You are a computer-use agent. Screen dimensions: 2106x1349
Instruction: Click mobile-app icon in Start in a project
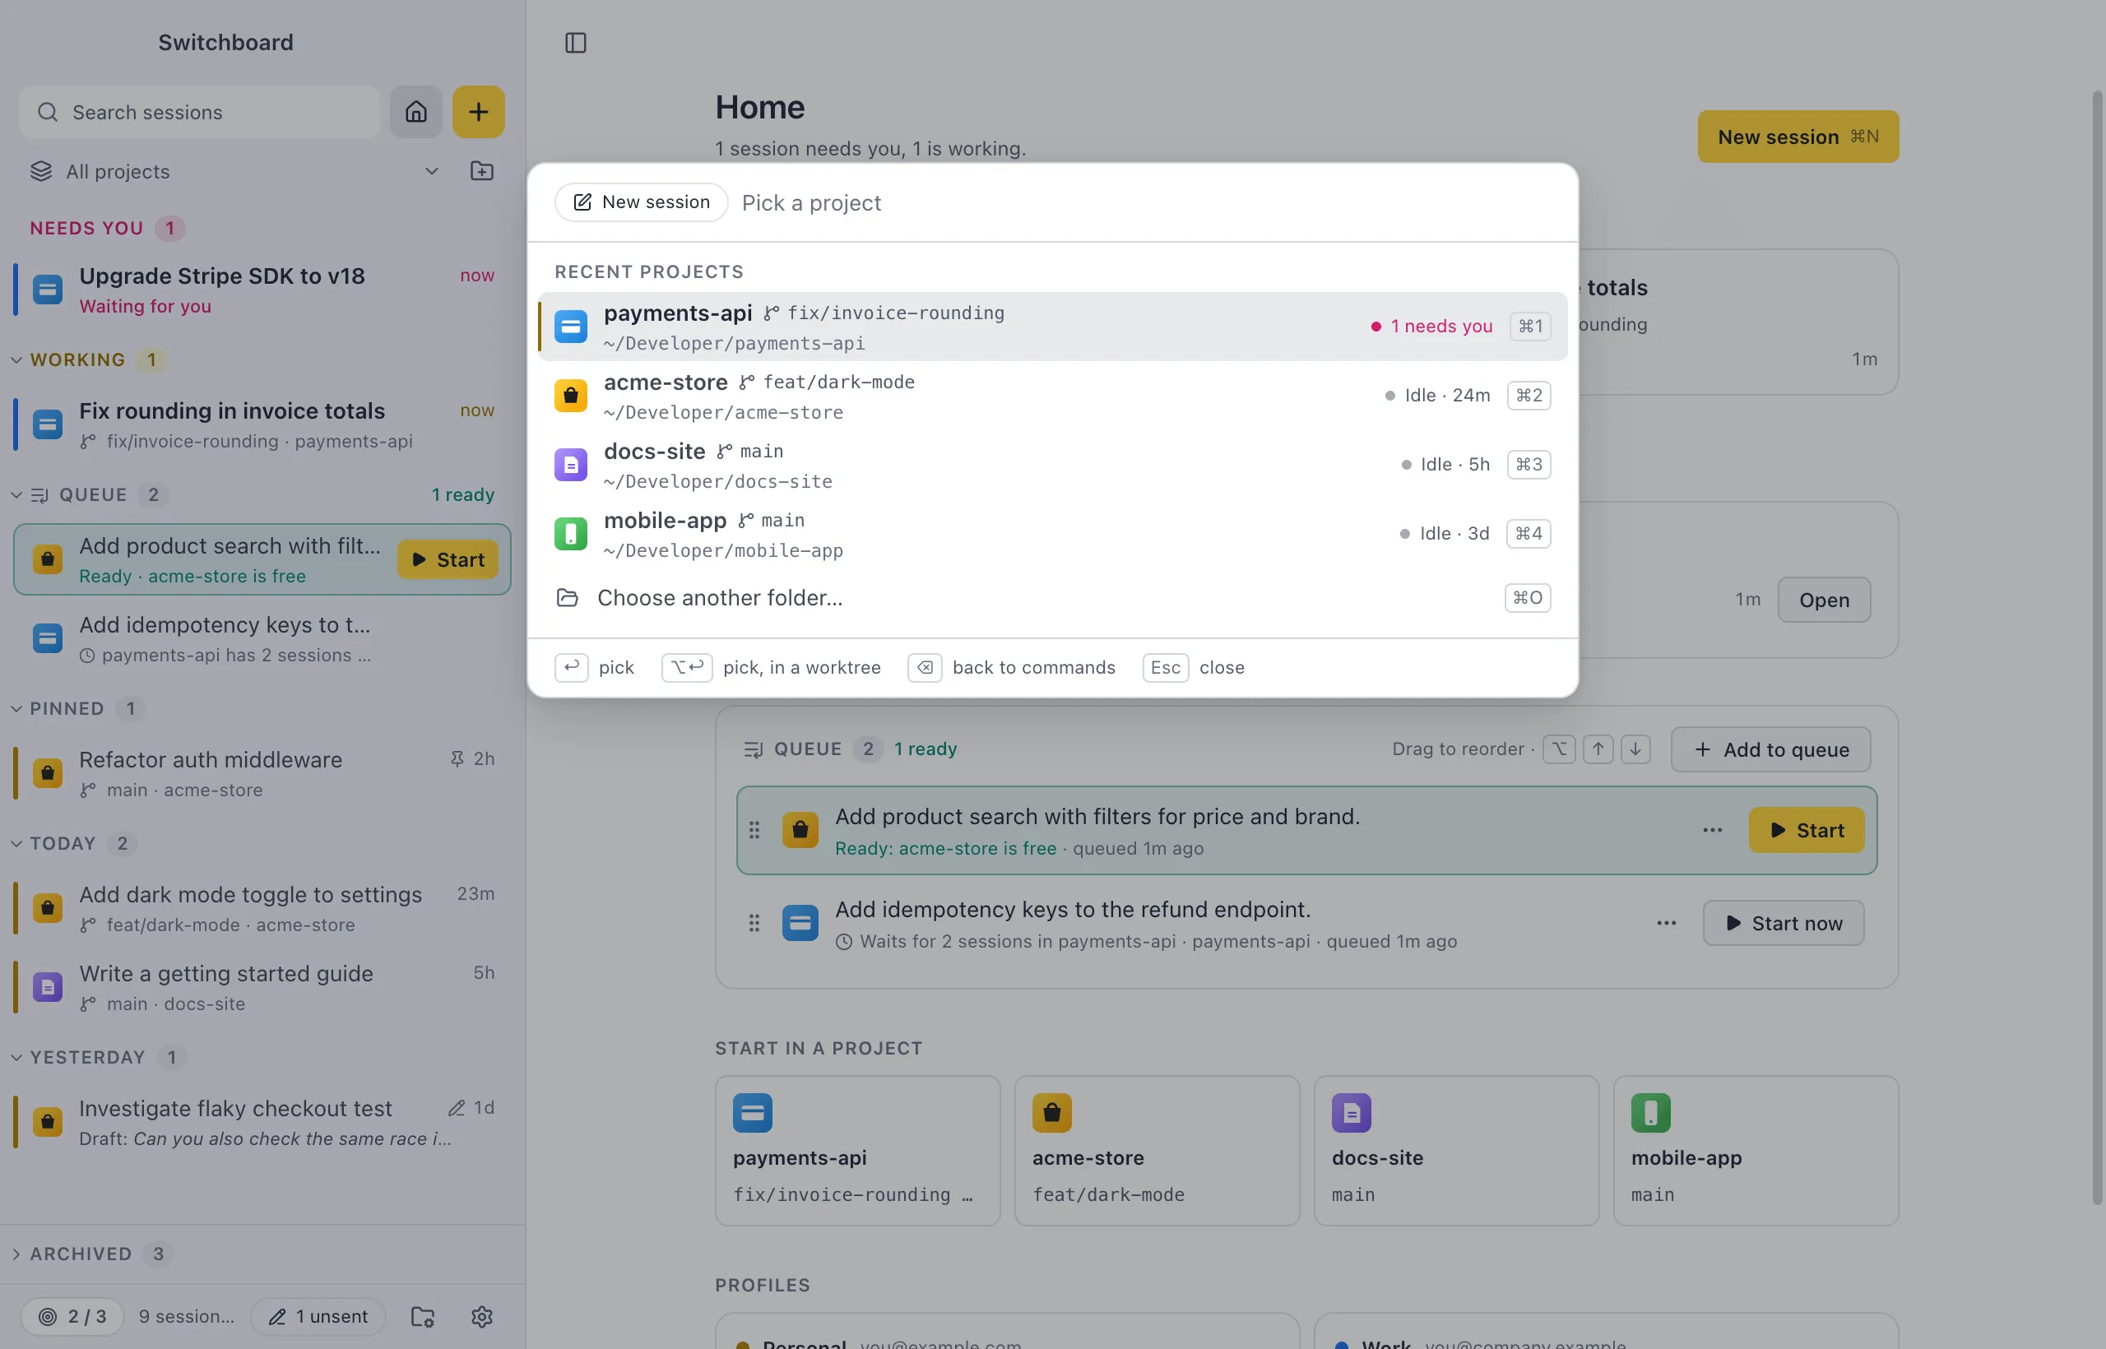(1651, 1114)
